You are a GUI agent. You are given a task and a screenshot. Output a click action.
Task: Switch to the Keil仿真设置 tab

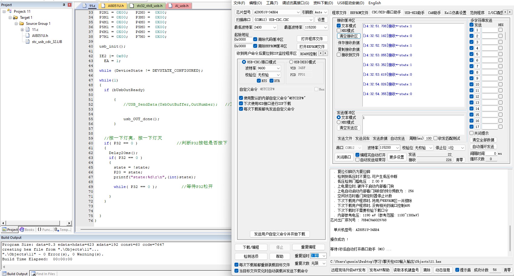pyautogui.click(x=455, y=13)
